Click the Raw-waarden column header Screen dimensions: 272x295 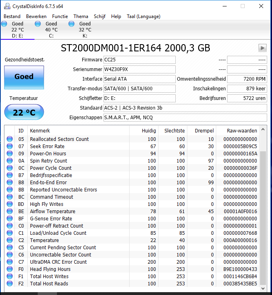[238, 130]
